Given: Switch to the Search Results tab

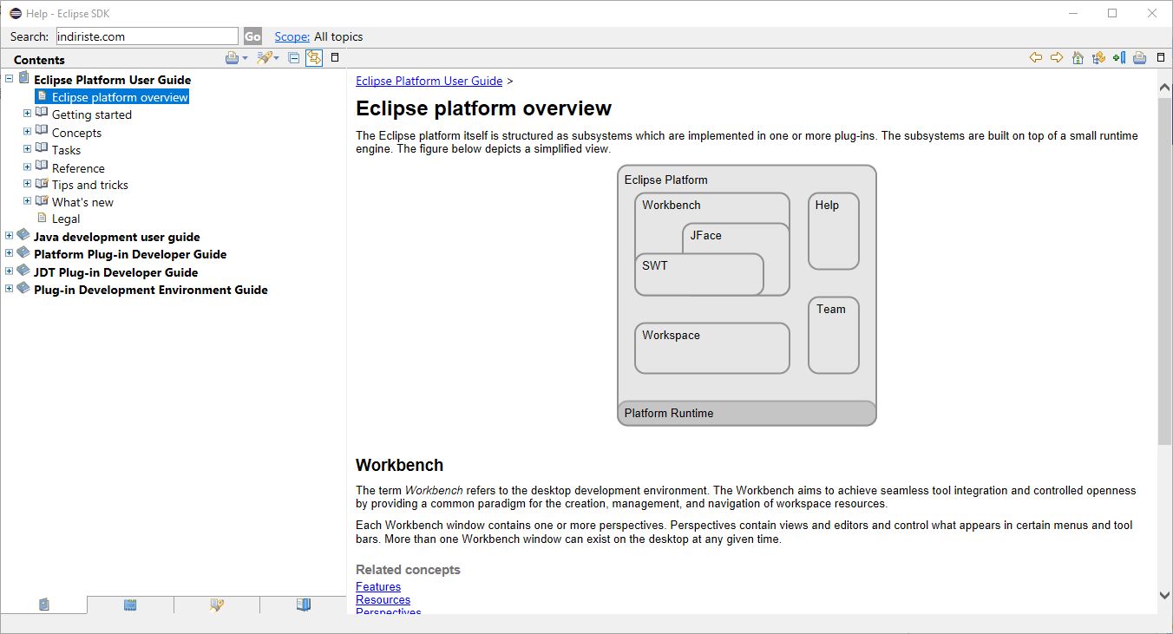Looking at the screenshot, I should click(x=217, y=605).
